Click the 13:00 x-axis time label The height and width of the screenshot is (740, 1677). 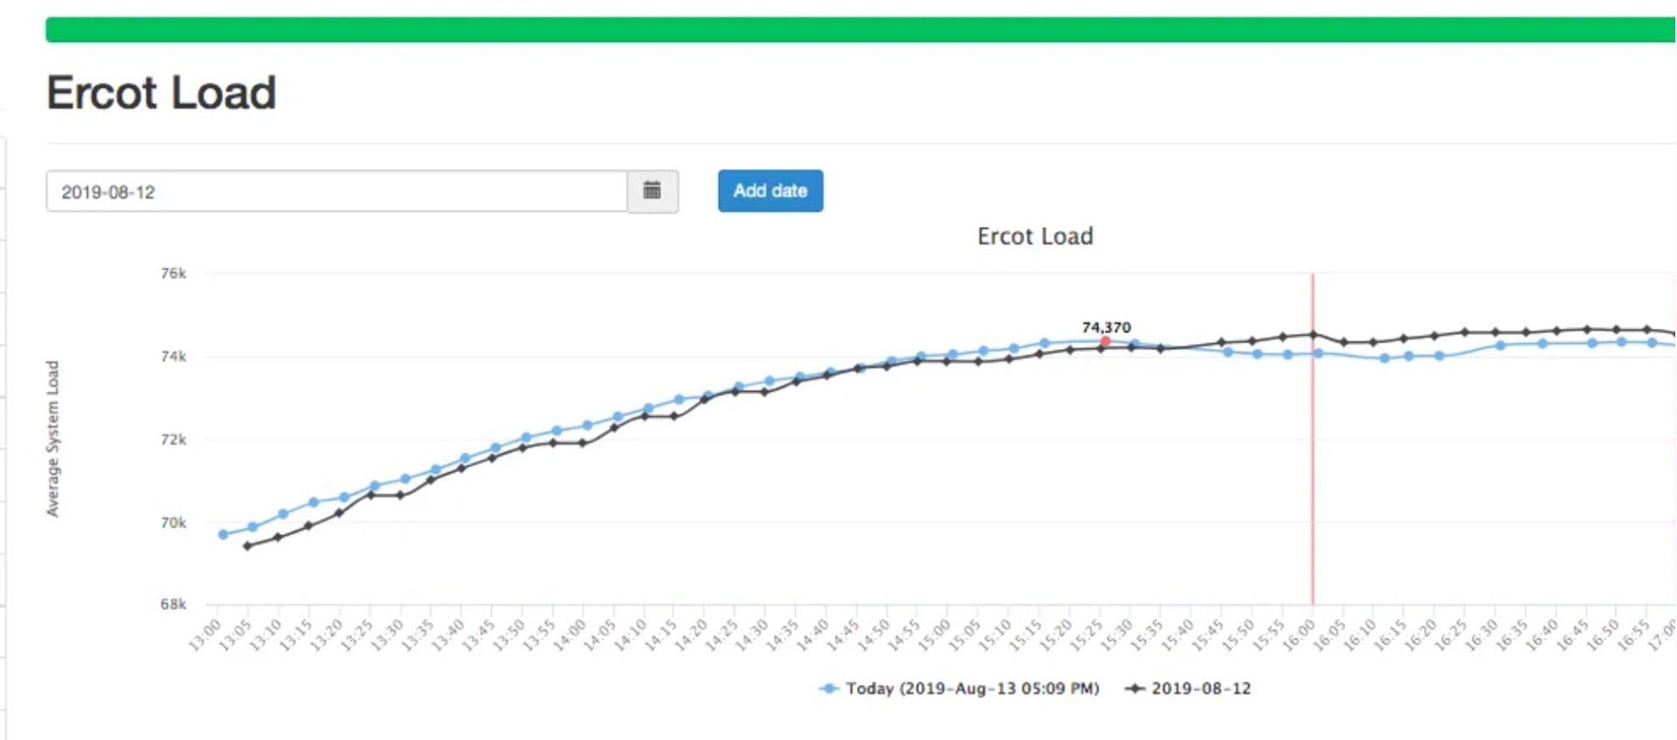point(205,634)
